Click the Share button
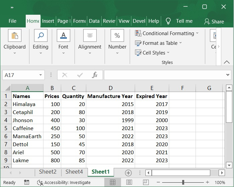The width and height of the screenshot is (234, 187). pyautogui.click(x=214, y=21)
